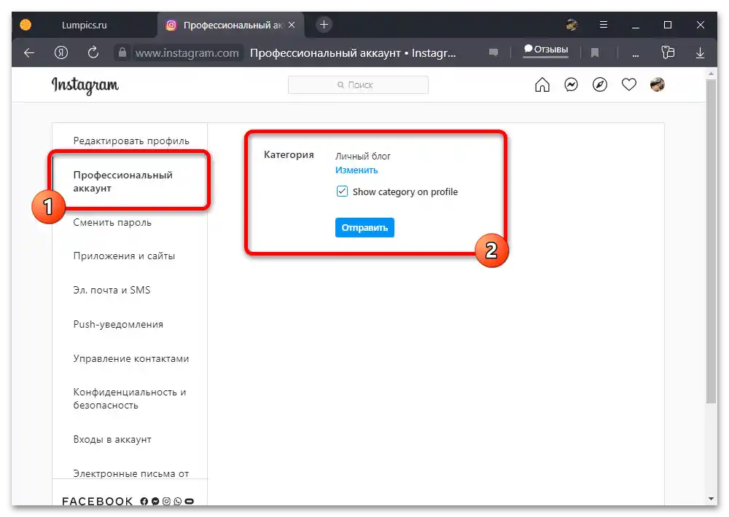The image size is (729, 517).
Task: Click the Личный блог category text
Action: pos(362,156)
